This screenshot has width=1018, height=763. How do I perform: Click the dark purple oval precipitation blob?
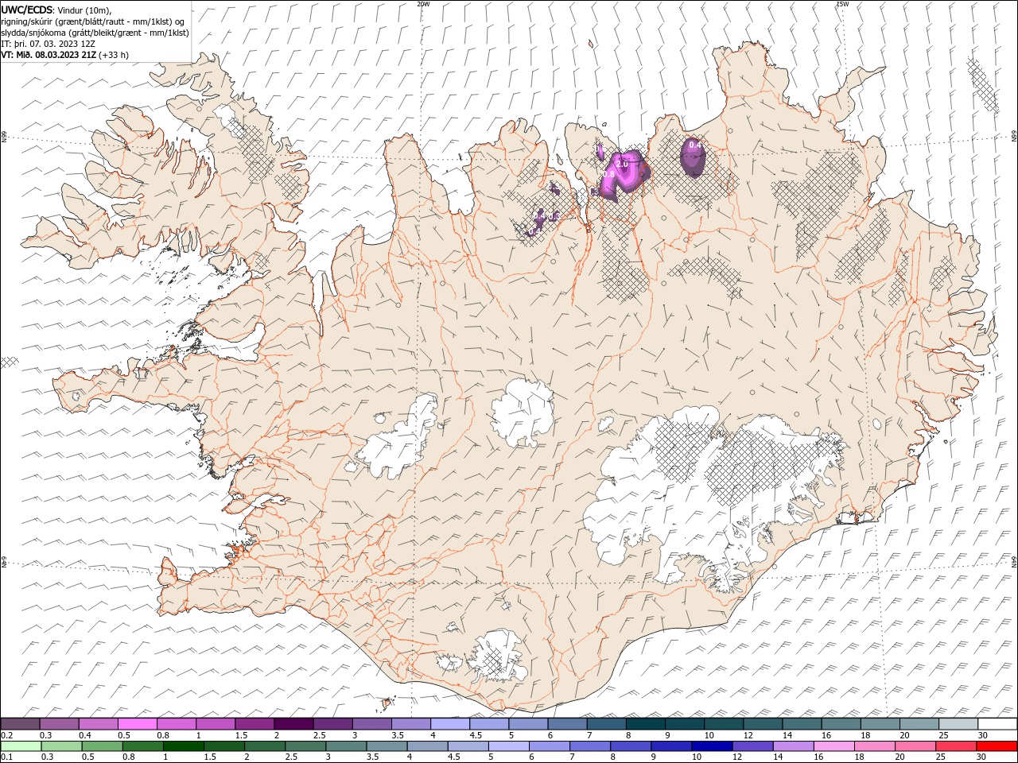pyautogui.click(x=694, y=157)
